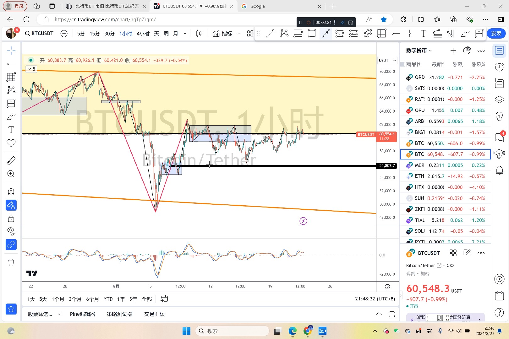Select the rectangle drawing tool in top toolbar
Viewport: 509px width, 339px height.
(312, 33)
